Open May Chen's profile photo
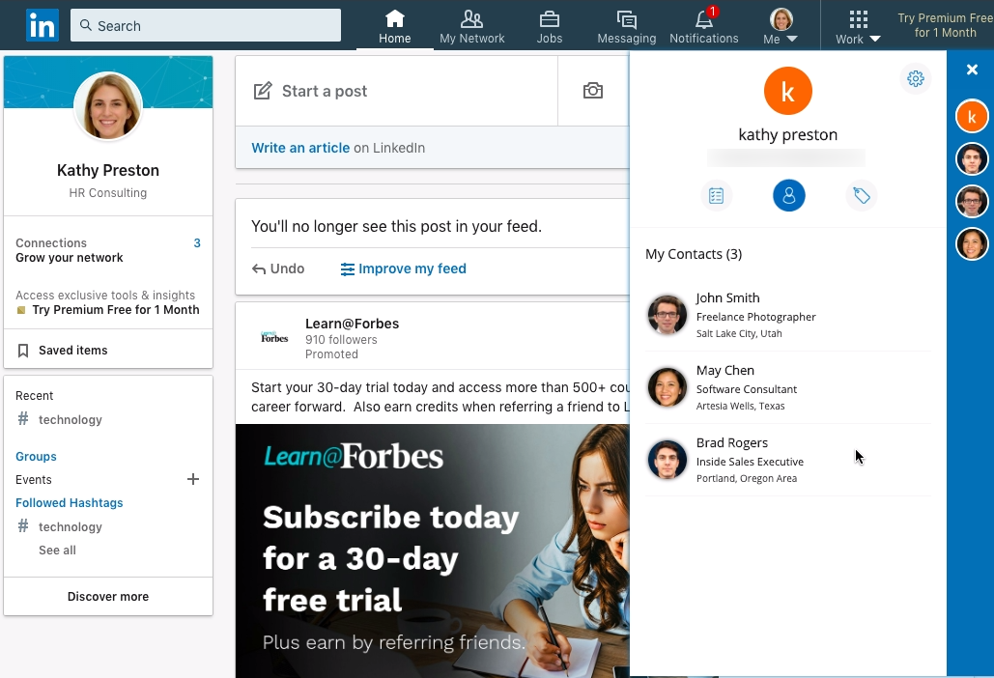Screen dimensions: 994x678 (667, 387)
